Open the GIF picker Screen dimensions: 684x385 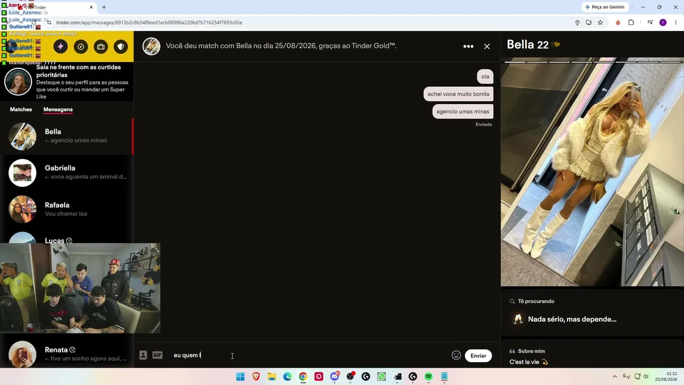157,355
